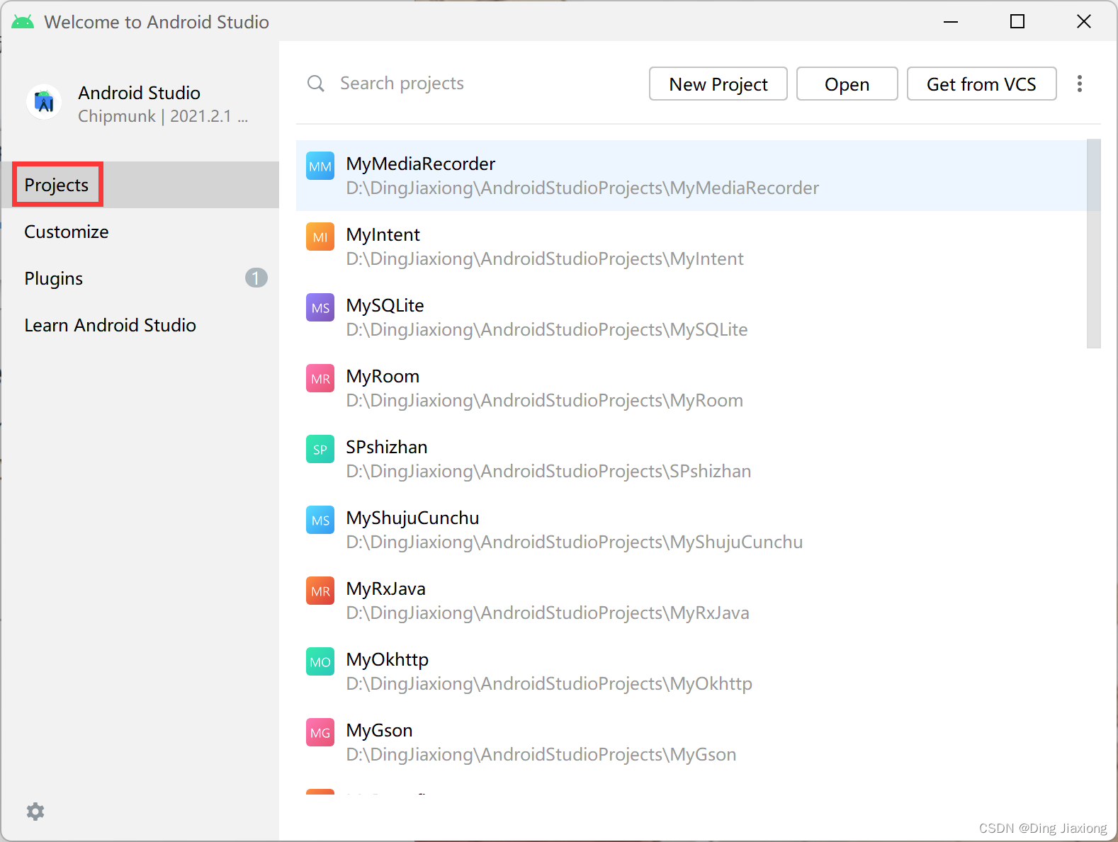Click the MyMediaRecorder project path text
Screen dimensions: 1118x842
point(582,188)
